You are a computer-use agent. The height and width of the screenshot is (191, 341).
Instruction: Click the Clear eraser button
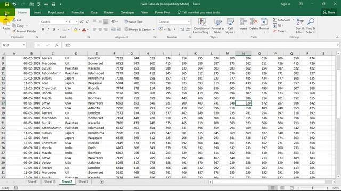(x=280, y=31)
